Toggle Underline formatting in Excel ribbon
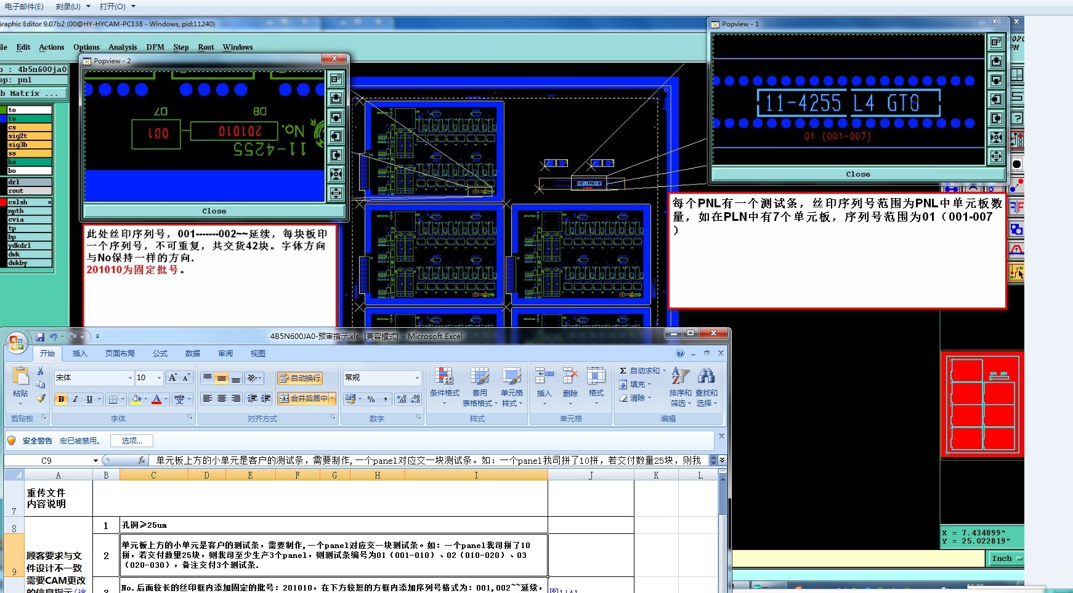This screenshot has height=593, width=1073. point(89,399)
